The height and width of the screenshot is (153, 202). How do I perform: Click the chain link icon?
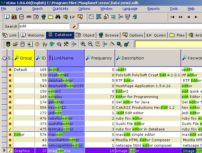[29, 17]
